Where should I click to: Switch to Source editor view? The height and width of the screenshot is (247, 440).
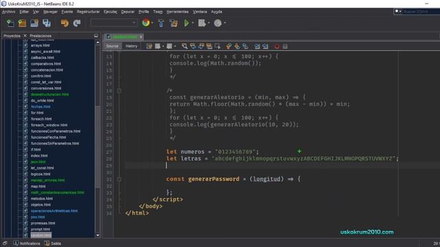112,46
